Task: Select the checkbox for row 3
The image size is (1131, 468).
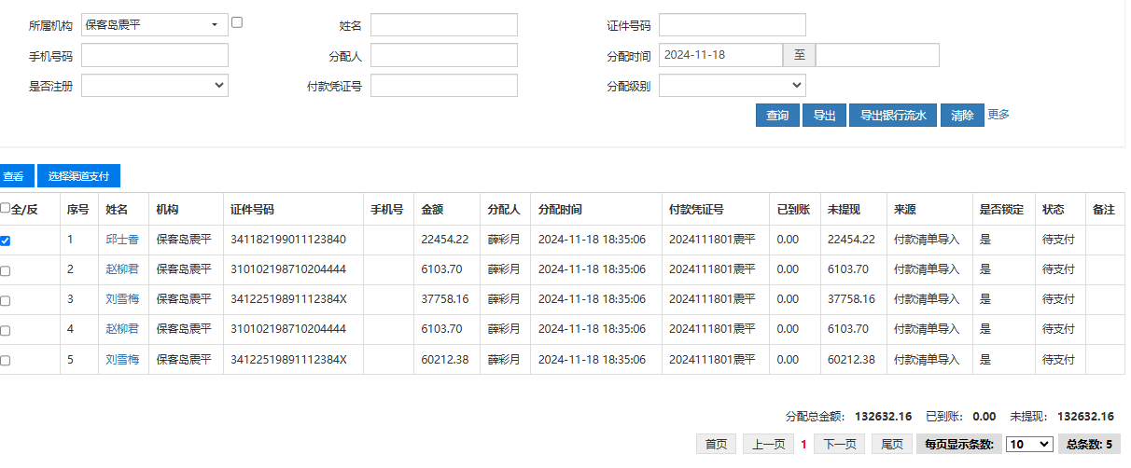Action: pyautogui.click(x=6, y=301)
